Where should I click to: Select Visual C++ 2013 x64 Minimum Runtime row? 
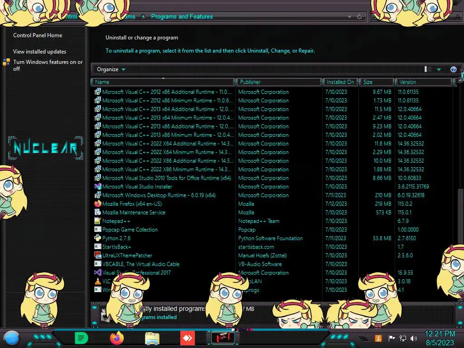272,117
